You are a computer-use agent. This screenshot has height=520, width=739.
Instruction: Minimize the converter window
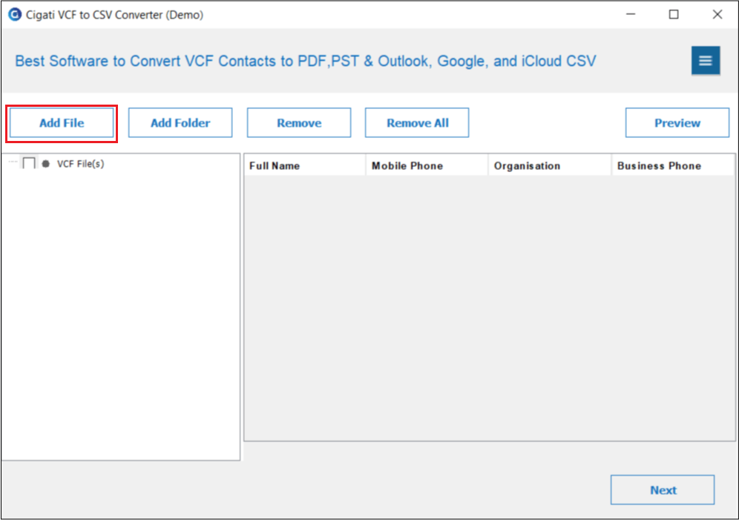pos(631,15)
